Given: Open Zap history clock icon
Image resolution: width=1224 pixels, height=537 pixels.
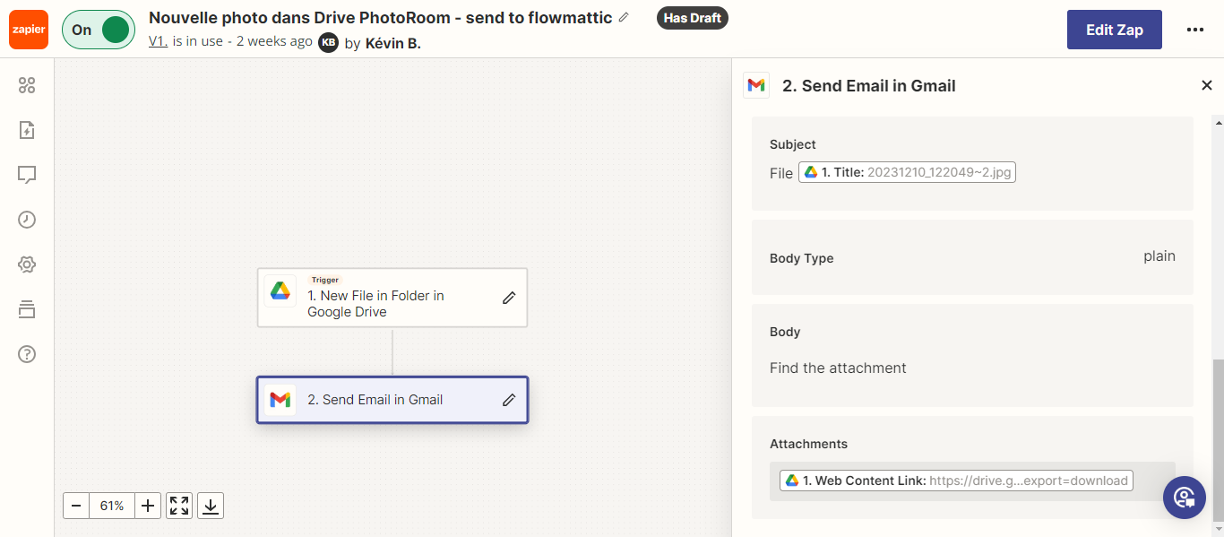Looking at the screenshot, I should pyautogui.click(x=27, y=220).
